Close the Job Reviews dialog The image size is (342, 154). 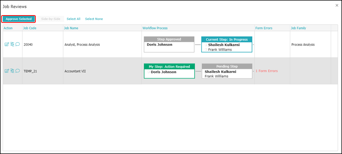pos(336,5)
